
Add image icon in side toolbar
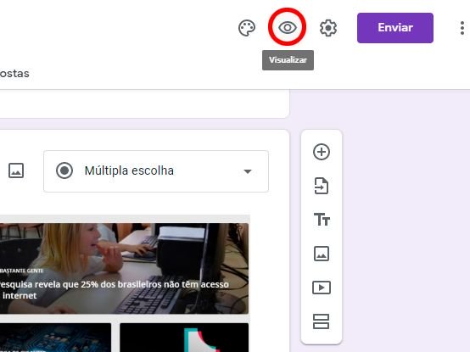coord(322,254)
